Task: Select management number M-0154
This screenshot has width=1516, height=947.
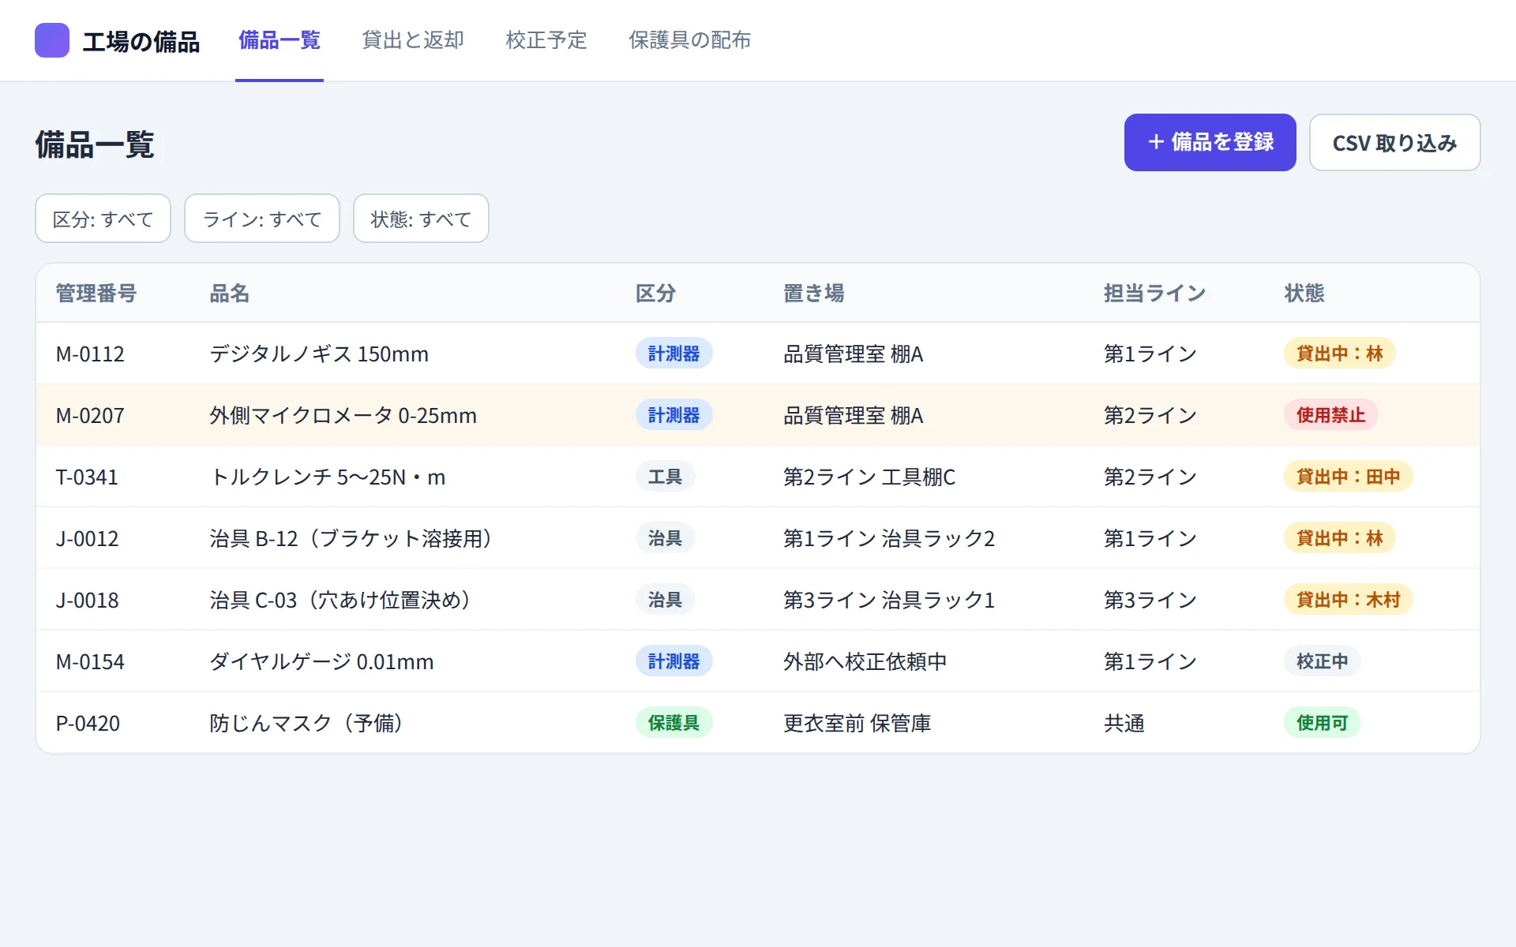Action: tap(90, 661)
